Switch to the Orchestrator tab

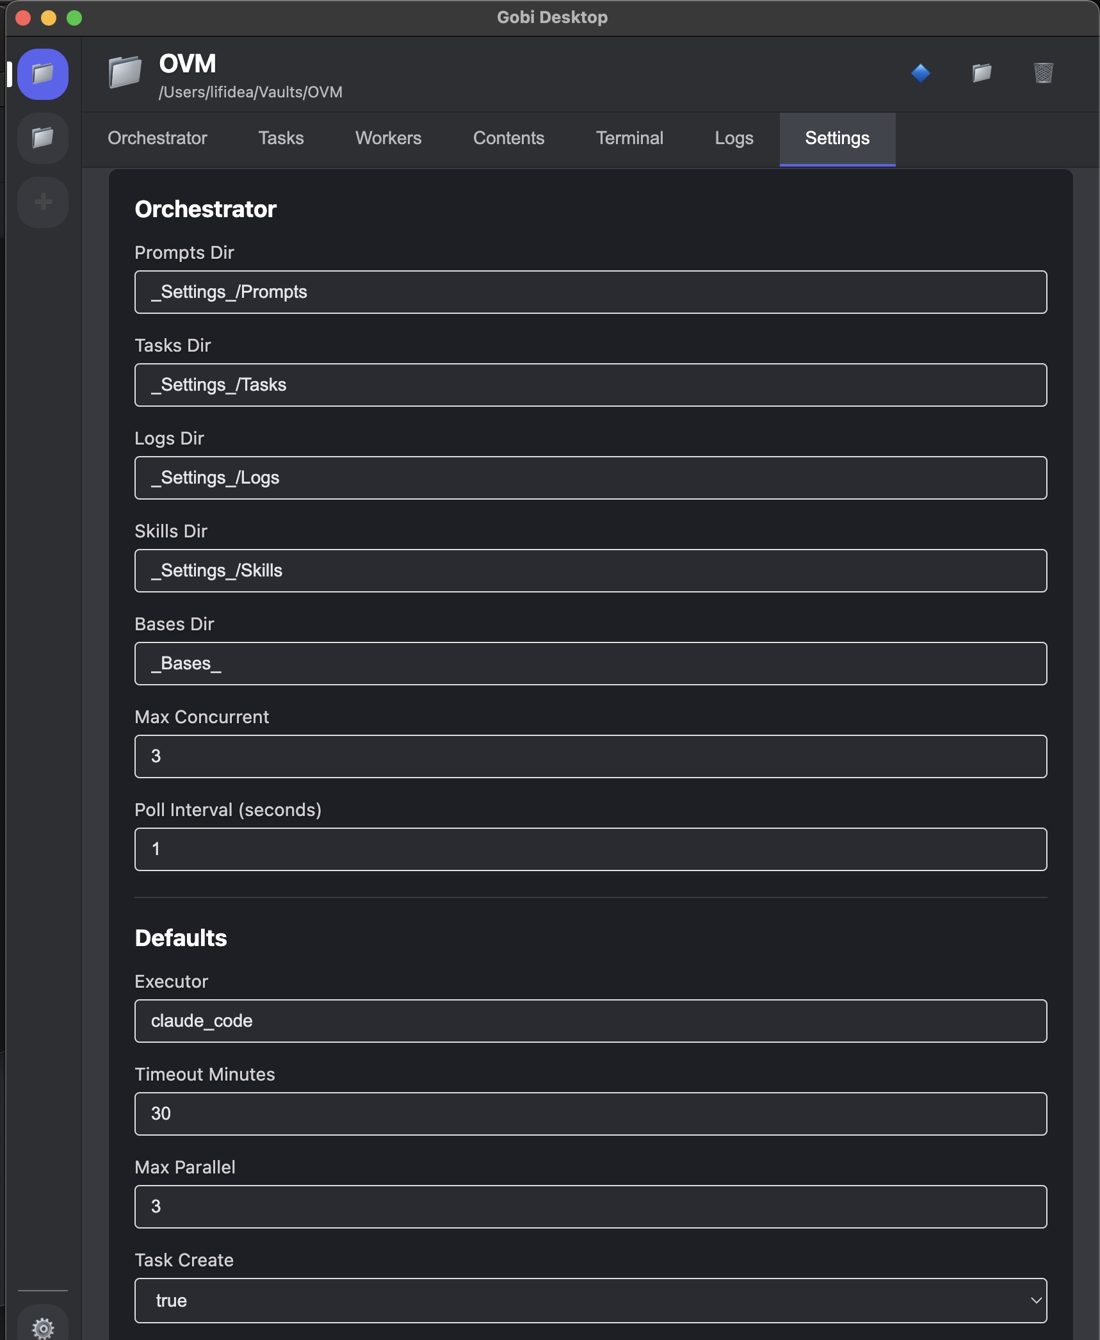tap(157, 138)
